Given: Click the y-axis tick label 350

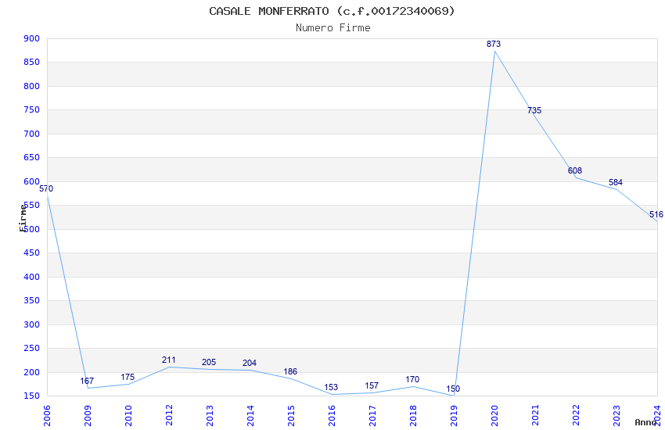Looking at the screenshot, I should click(32, 301).
